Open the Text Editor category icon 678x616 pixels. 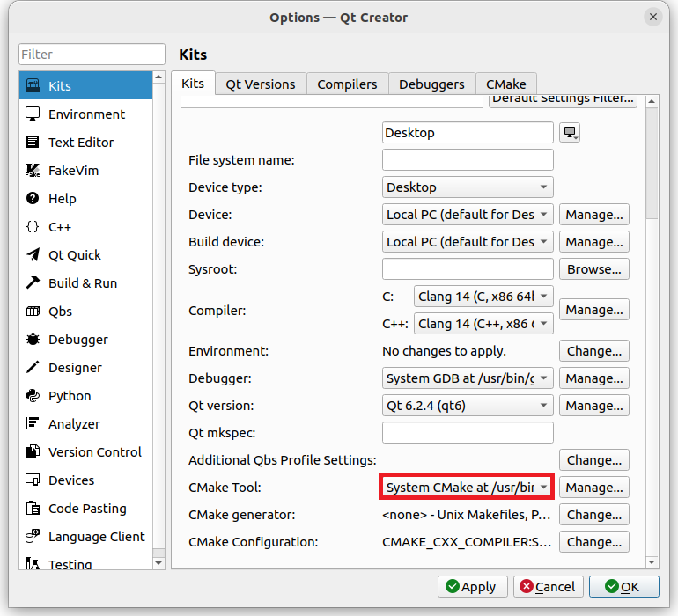point(33,142)
